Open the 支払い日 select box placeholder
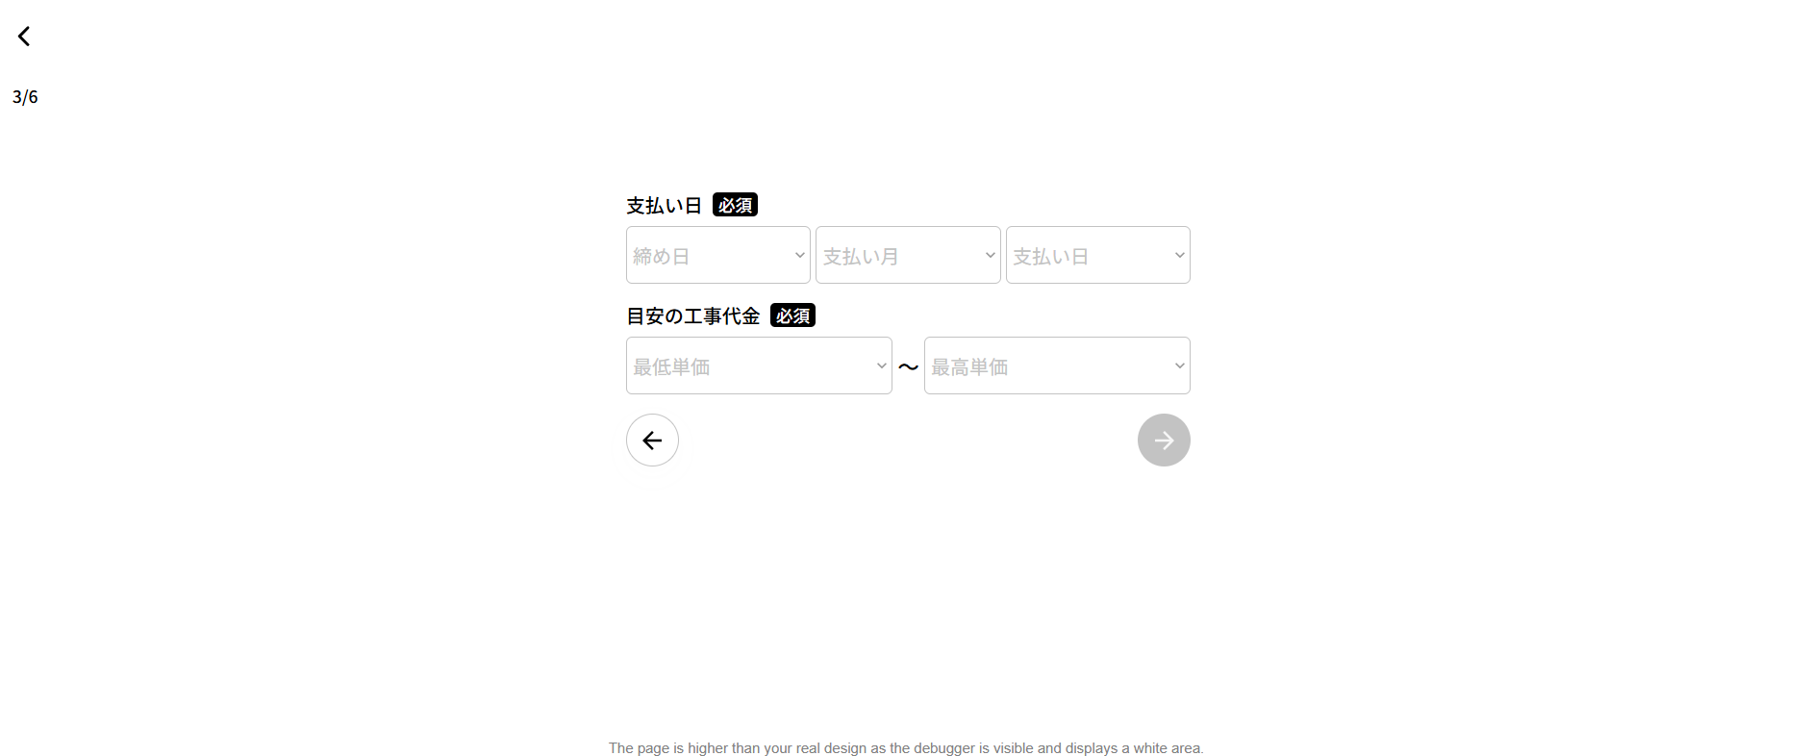Viewport: 1809px width, 756px height. [1098, 255]
